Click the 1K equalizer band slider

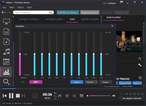pos(64,54)
